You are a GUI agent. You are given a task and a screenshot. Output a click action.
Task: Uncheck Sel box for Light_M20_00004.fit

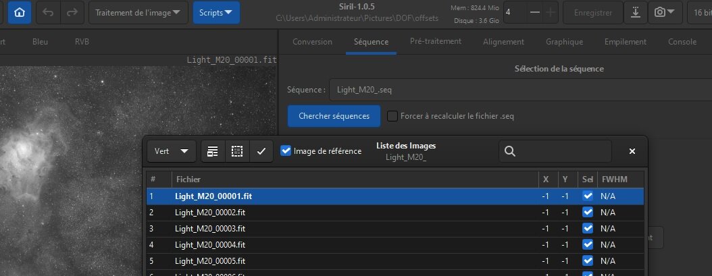[588, 245]
